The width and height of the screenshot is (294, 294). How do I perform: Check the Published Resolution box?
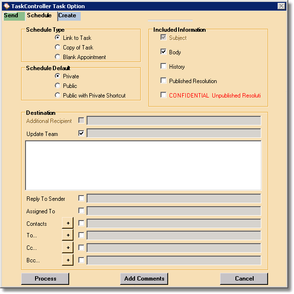click(164, 81)
